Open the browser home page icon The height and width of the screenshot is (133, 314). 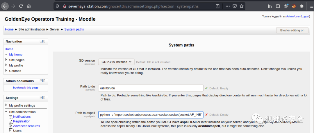point(29,6)
